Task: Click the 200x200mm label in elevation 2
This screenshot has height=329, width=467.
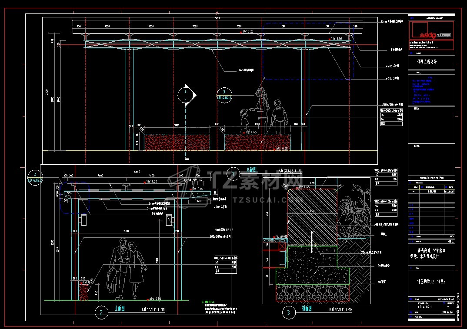Action: [x=220, y=236]
